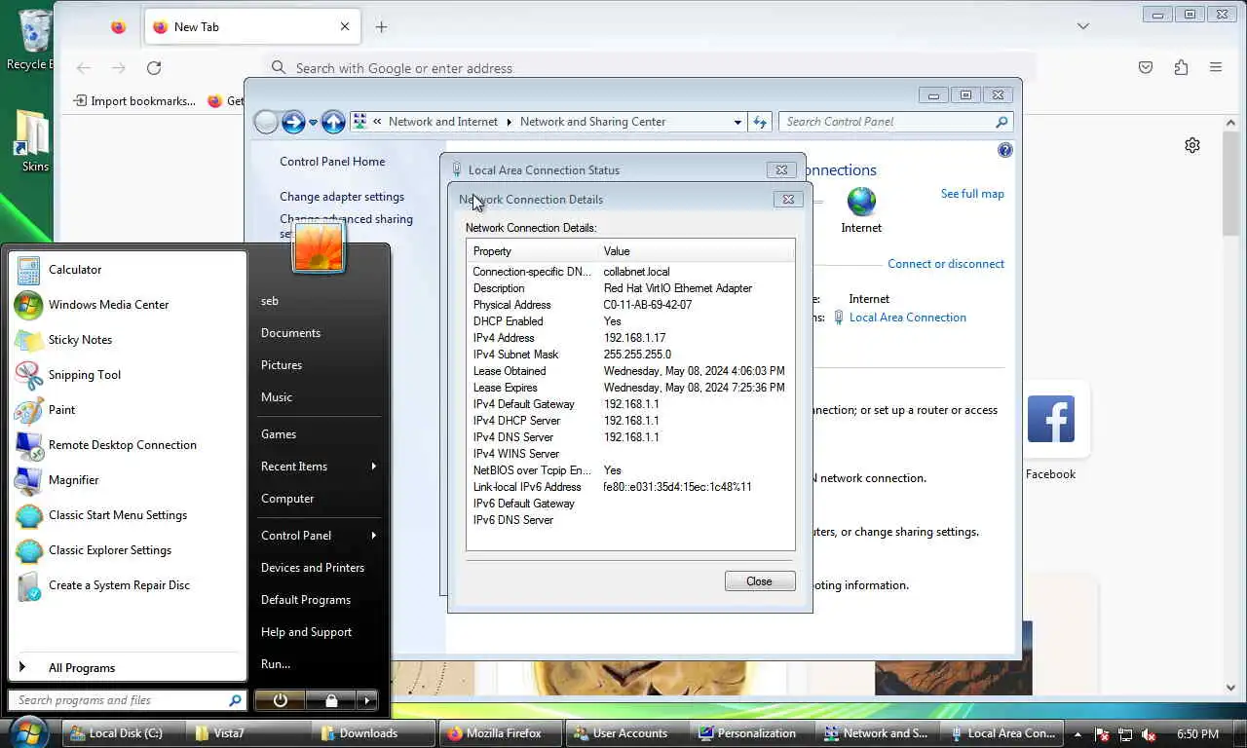Expand Control Panel submenu in Start
This screenshot has width=1247, height=748.
pyautogui.click(x=373, y=536)
